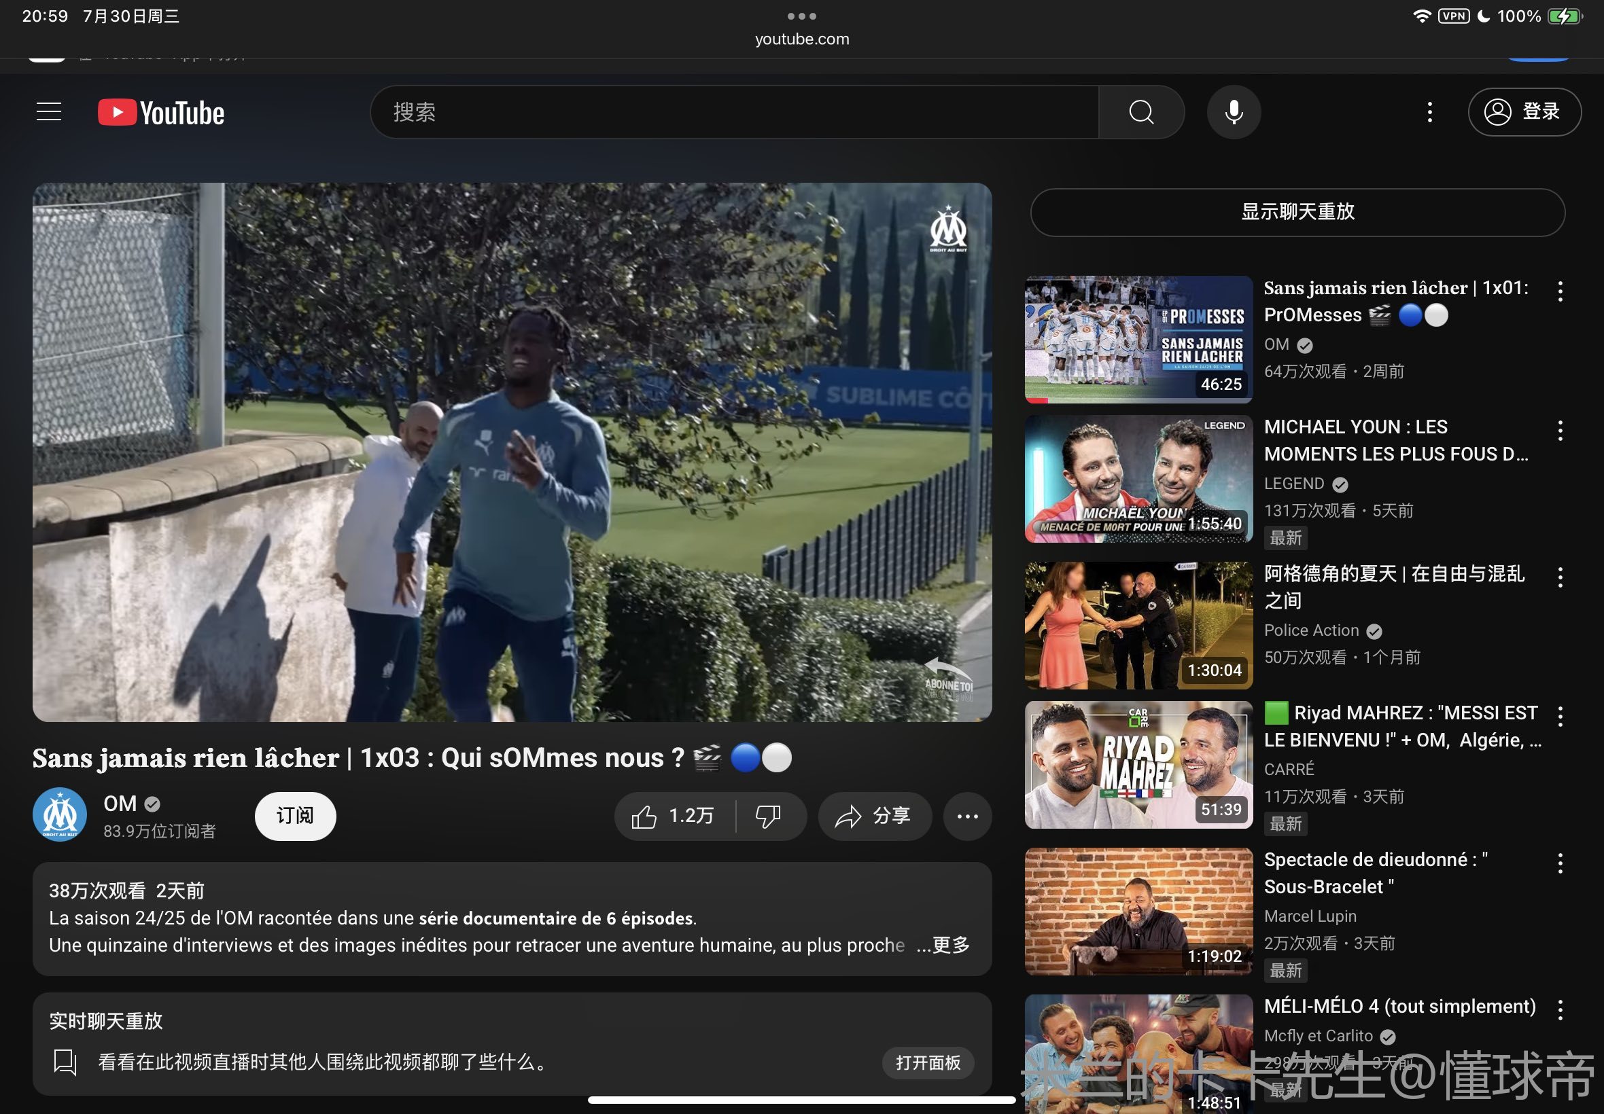This screenshot has width=1604, height=1114.
Task: Open live chat replay panel 打开面板
Action: 928,1062
